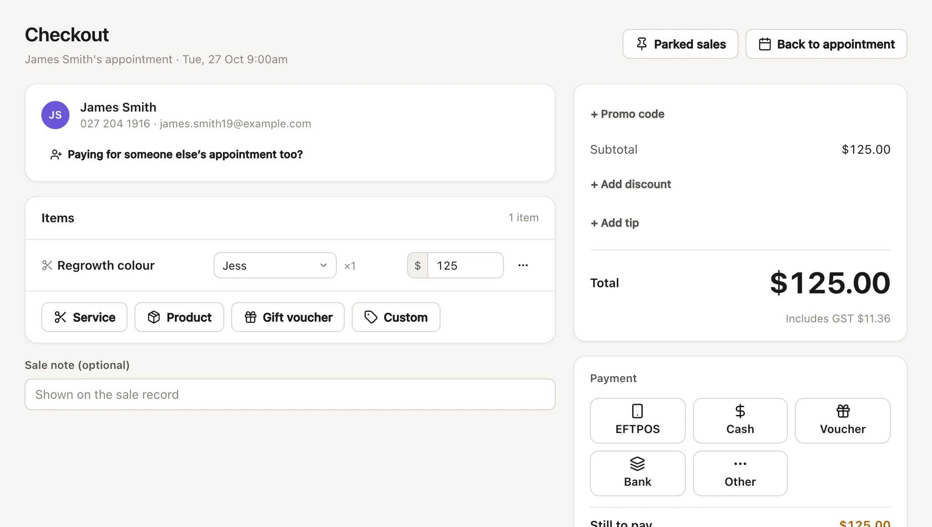Screen dimensions: 932x527
Task: Click the scissors icon beside Regrowth colour
Action: click(x=47, y=265)
